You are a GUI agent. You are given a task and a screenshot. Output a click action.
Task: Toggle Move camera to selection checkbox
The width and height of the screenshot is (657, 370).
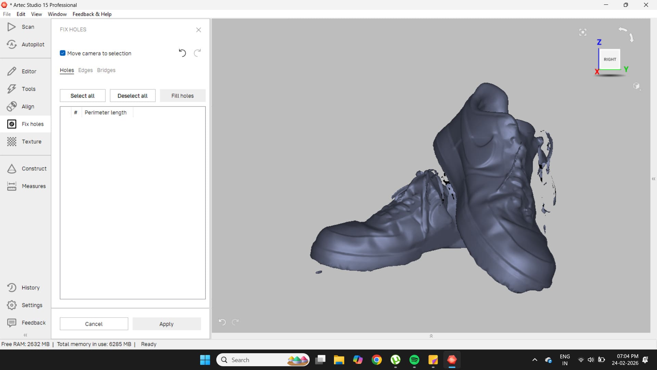(x=63, y=53)
